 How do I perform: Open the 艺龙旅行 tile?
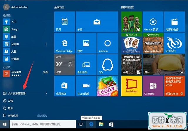coord(174,43)
